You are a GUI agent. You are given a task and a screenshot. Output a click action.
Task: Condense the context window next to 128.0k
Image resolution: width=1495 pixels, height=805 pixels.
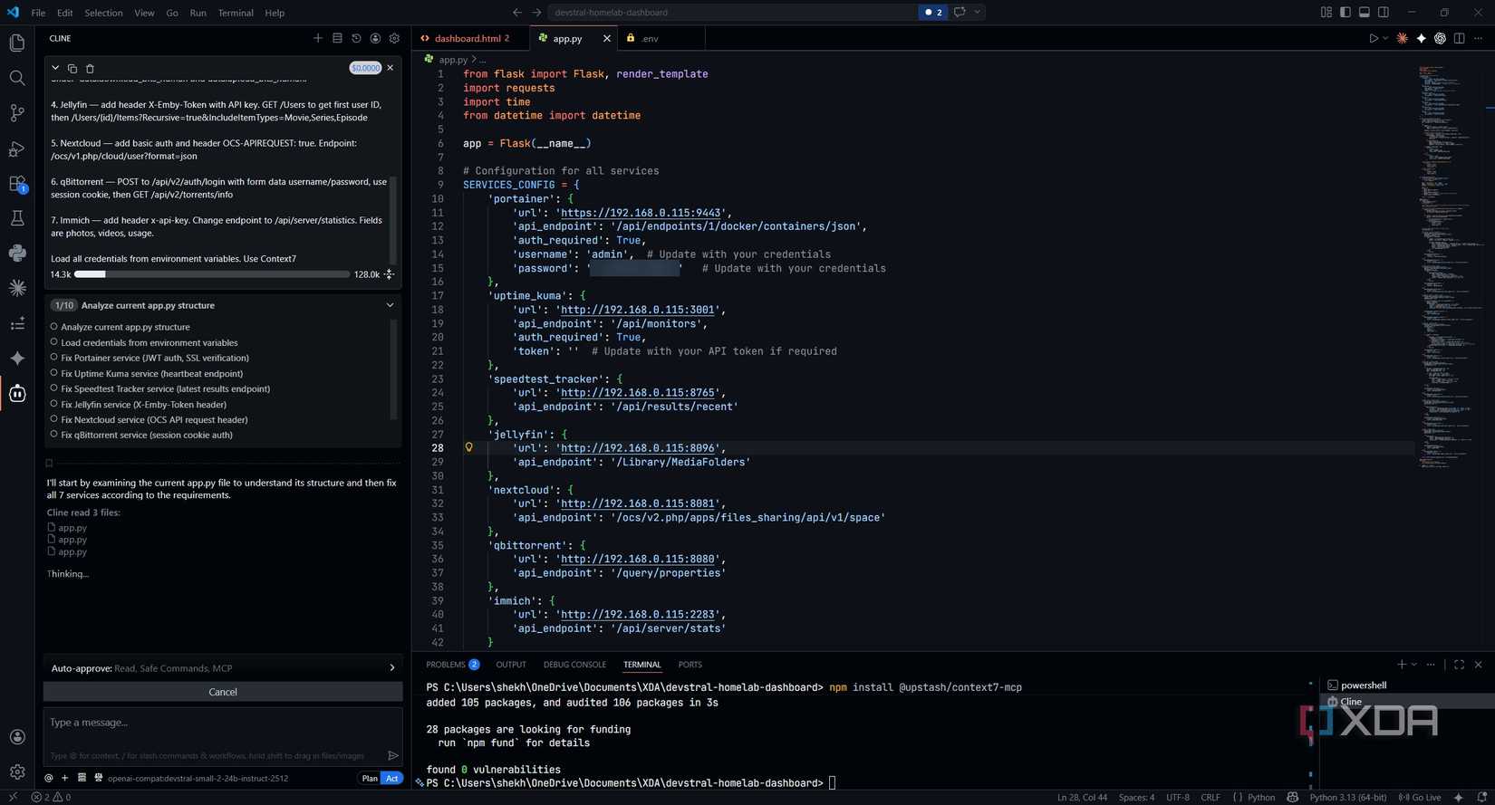pos(390,274)
